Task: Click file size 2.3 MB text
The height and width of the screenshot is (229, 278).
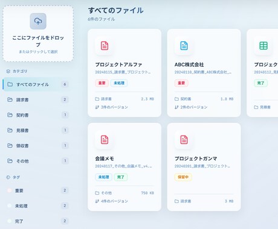Action: [x=147, y=99]
